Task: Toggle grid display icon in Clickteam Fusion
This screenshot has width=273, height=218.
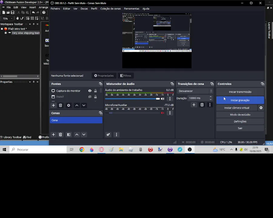Action: [32, 18]
